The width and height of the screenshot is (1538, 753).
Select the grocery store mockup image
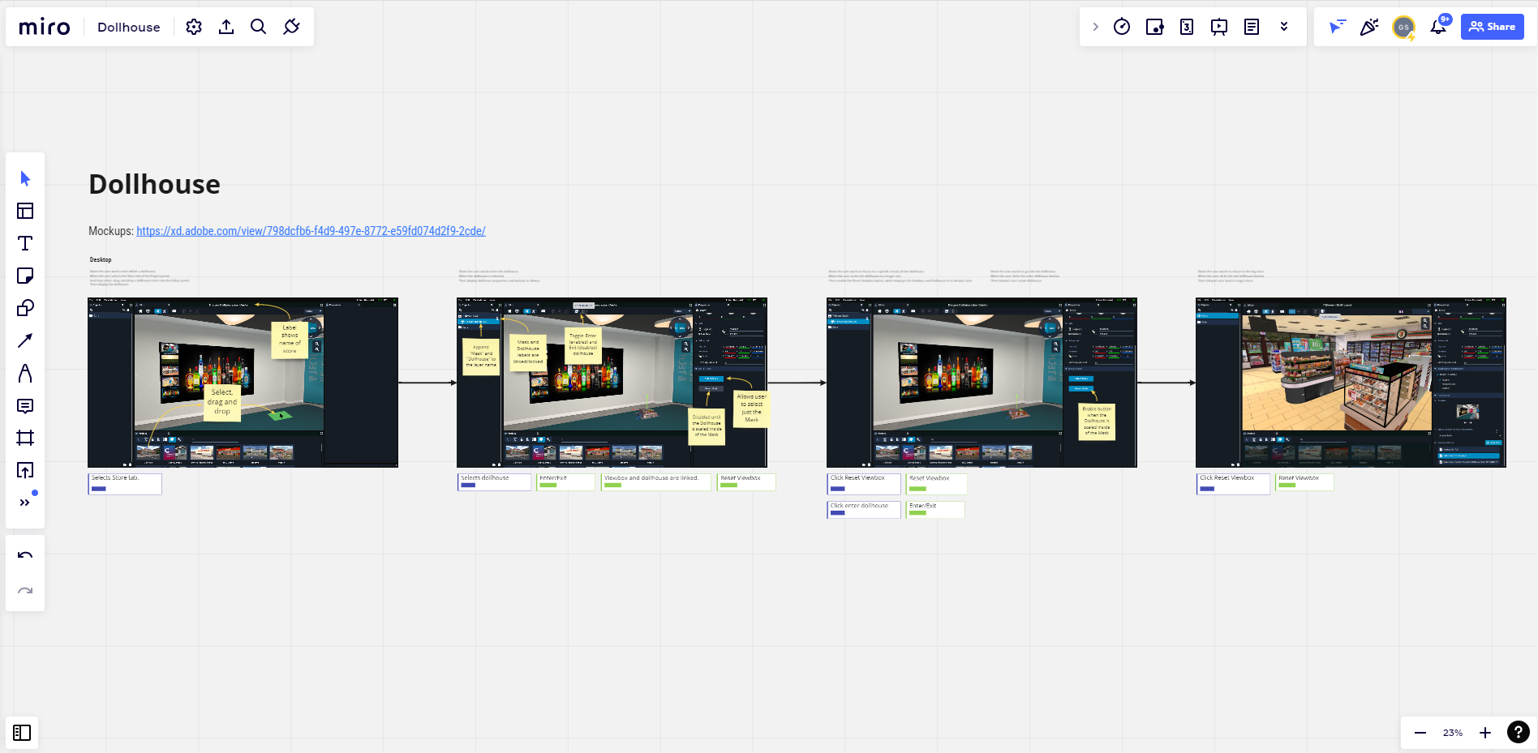click(x=1350, y=382)
